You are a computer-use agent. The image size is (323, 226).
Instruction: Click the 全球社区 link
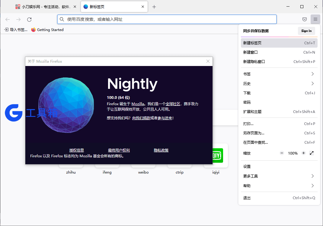click(173, 104)
